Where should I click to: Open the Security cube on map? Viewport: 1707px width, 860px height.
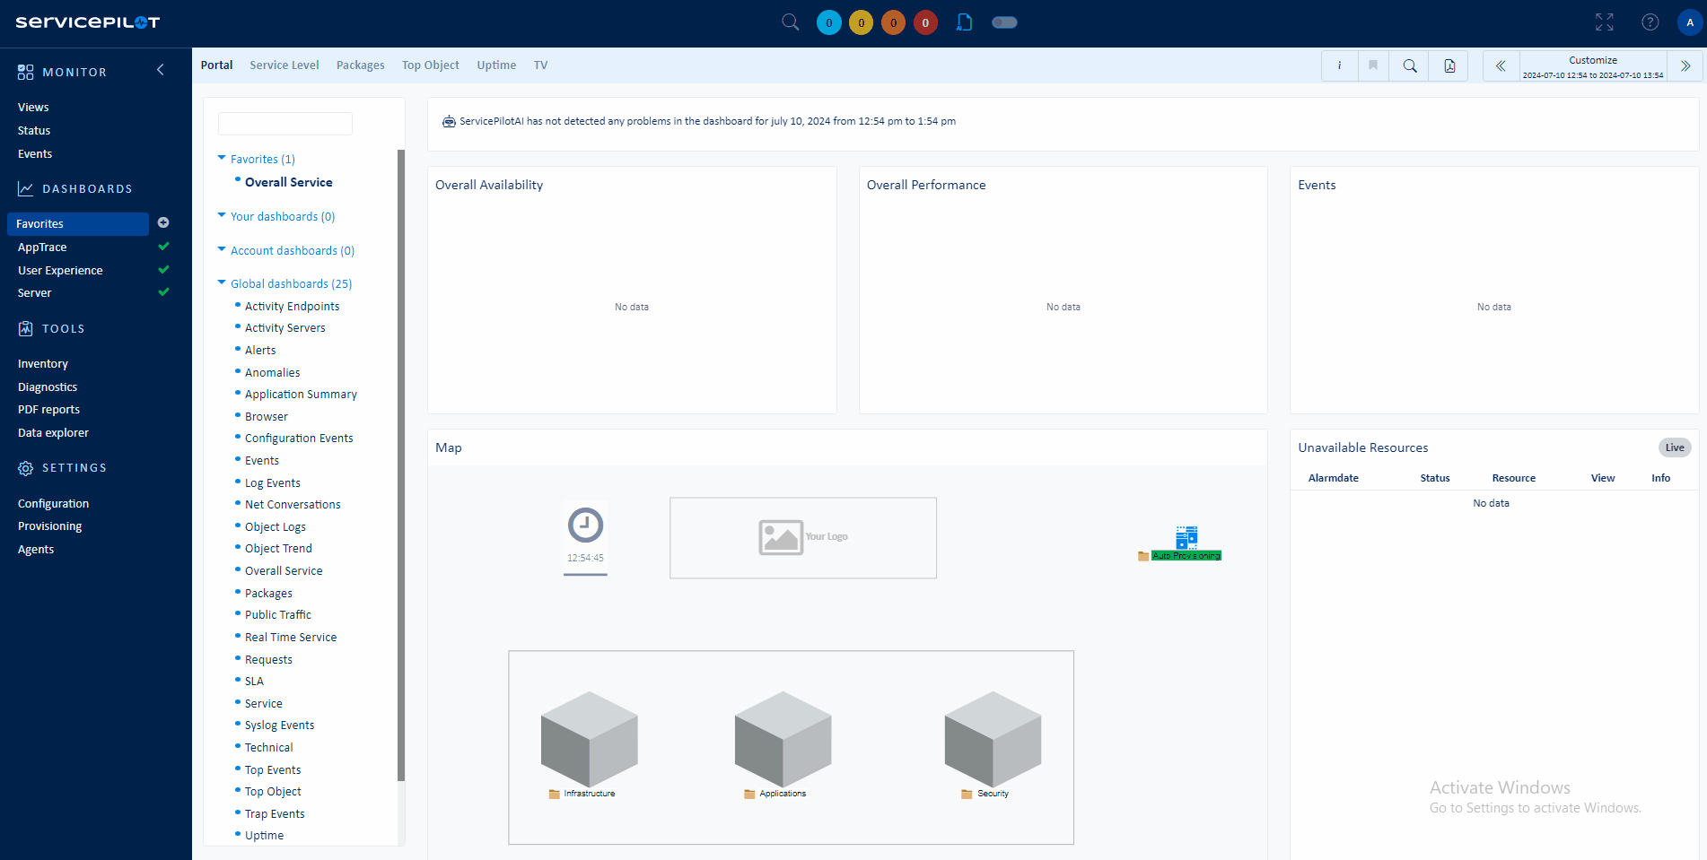[x=993, y=739]
